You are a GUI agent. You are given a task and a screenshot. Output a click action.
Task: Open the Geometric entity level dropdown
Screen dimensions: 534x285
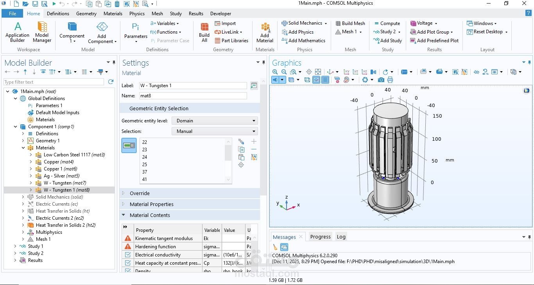click(x=215, y=121)
